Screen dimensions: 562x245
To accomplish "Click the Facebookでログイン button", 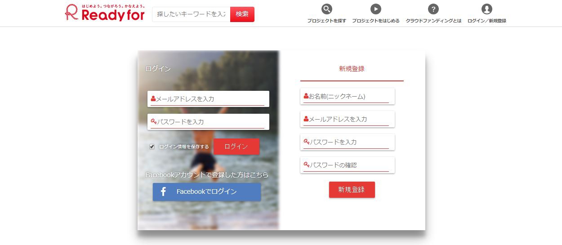I will click(207, 192).
